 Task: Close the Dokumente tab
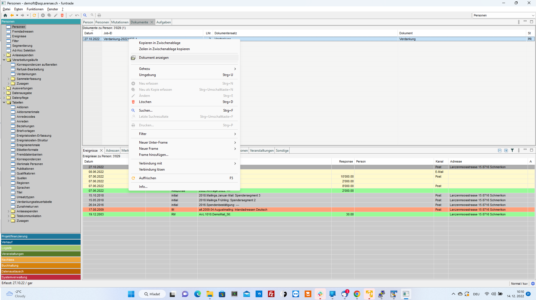(x=152, y=22)
